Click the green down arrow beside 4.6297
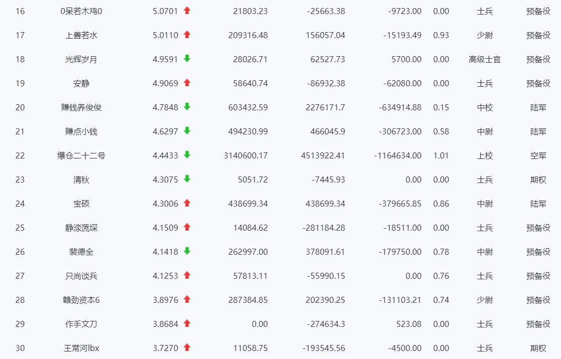Image resolution: width=561 pixels, height=359 pixels. (187, 131)
